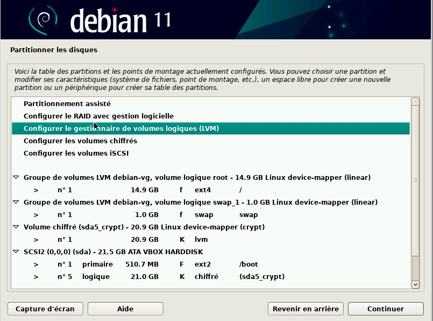
Task: Select the 1.0 GB swap partition
Action: [x=144, y=215]
